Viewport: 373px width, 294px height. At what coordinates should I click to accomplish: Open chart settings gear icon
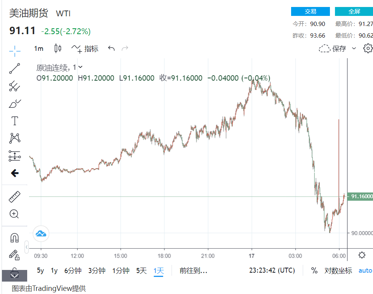(368, 48)
